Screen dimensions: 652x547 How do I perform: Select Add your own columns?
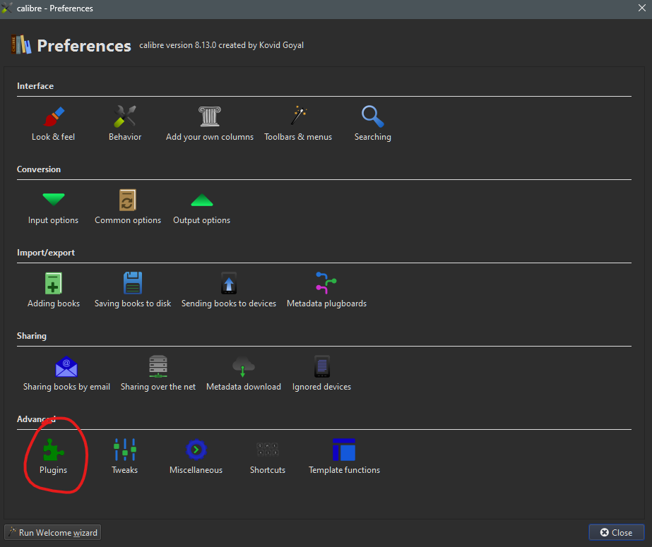tap(209, 123)
